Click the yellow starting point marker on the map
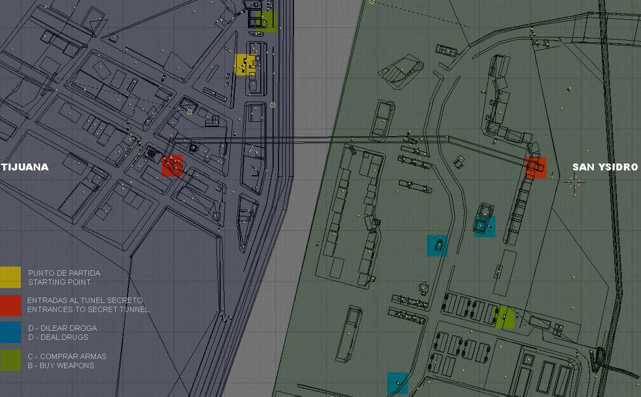Image resolution: width=641 pixels, height=397 pixels. pos(245,65)
